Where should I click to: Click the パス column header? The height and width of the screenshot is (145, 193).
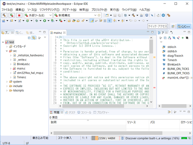[164, 122]
